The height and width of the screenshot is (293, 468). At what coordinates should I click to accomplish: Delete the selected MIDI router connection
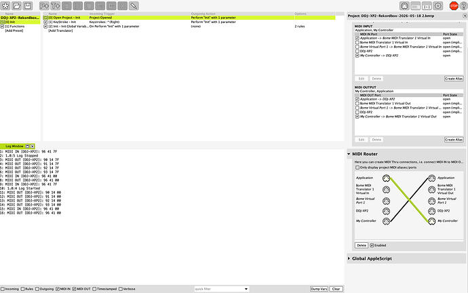pos(362,246)
